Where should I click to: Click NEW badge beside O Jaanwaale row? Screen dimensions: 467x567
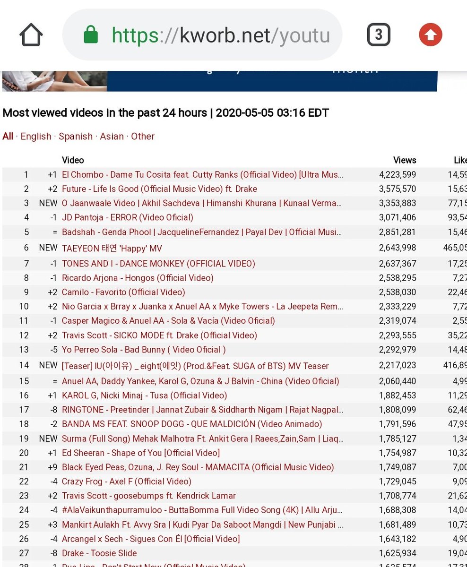tap(48, 203)
